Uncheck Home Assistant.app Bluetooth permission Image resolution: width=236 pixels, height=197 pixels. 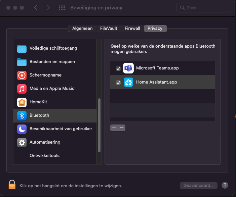[x=118, y=83]
